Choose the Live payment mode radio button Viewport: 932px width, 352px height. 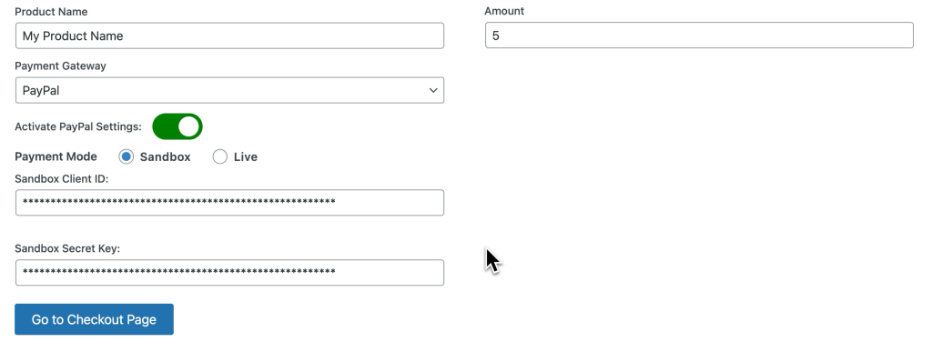pos(220,156)
